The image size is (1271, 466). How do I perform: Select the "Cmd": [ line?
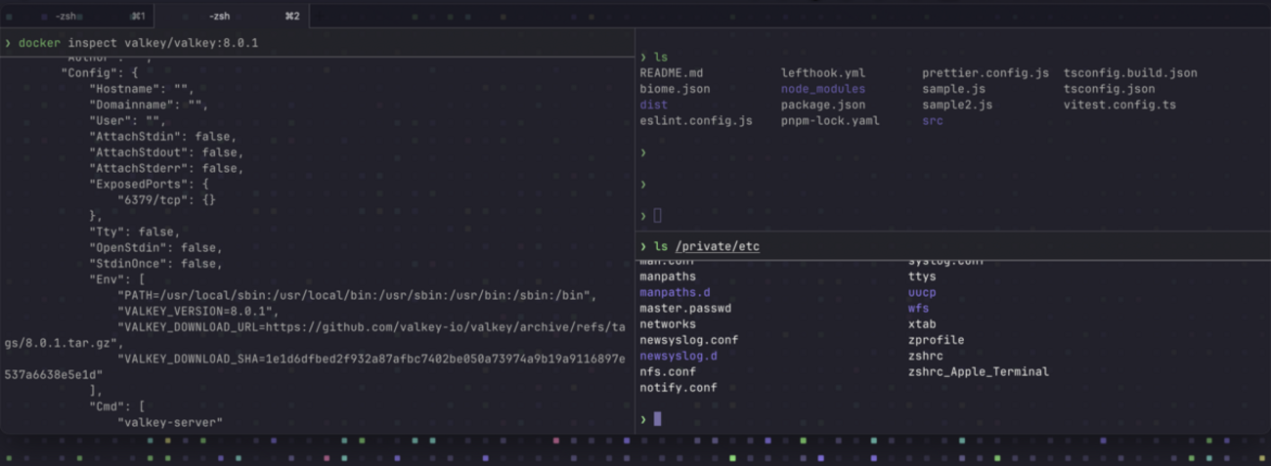(x=117, y=406)
